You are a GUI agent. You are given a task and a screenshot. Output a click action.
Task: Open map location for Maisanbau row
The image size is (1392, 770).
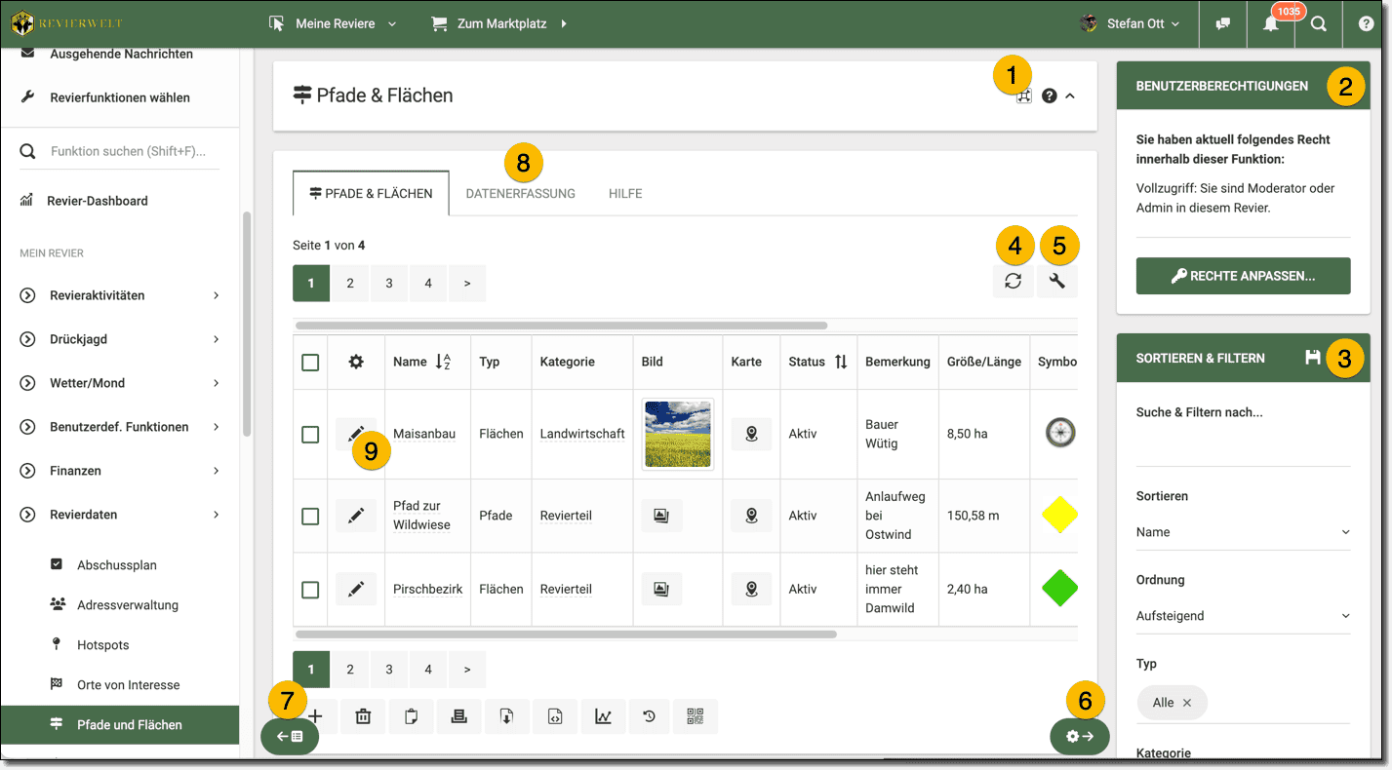click(751, 434)
